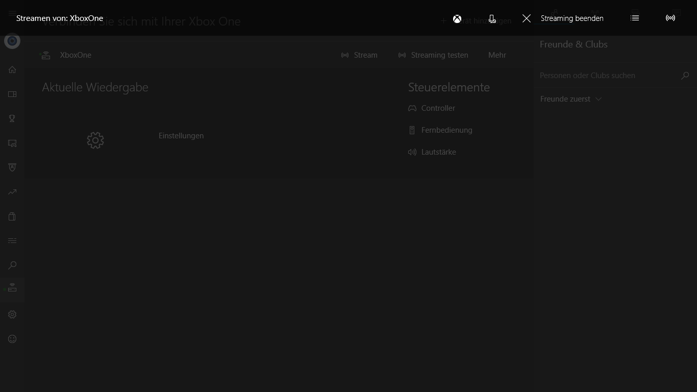Select the Connection console icon in sidebar
697x392 pixels.
pos(12,288)
